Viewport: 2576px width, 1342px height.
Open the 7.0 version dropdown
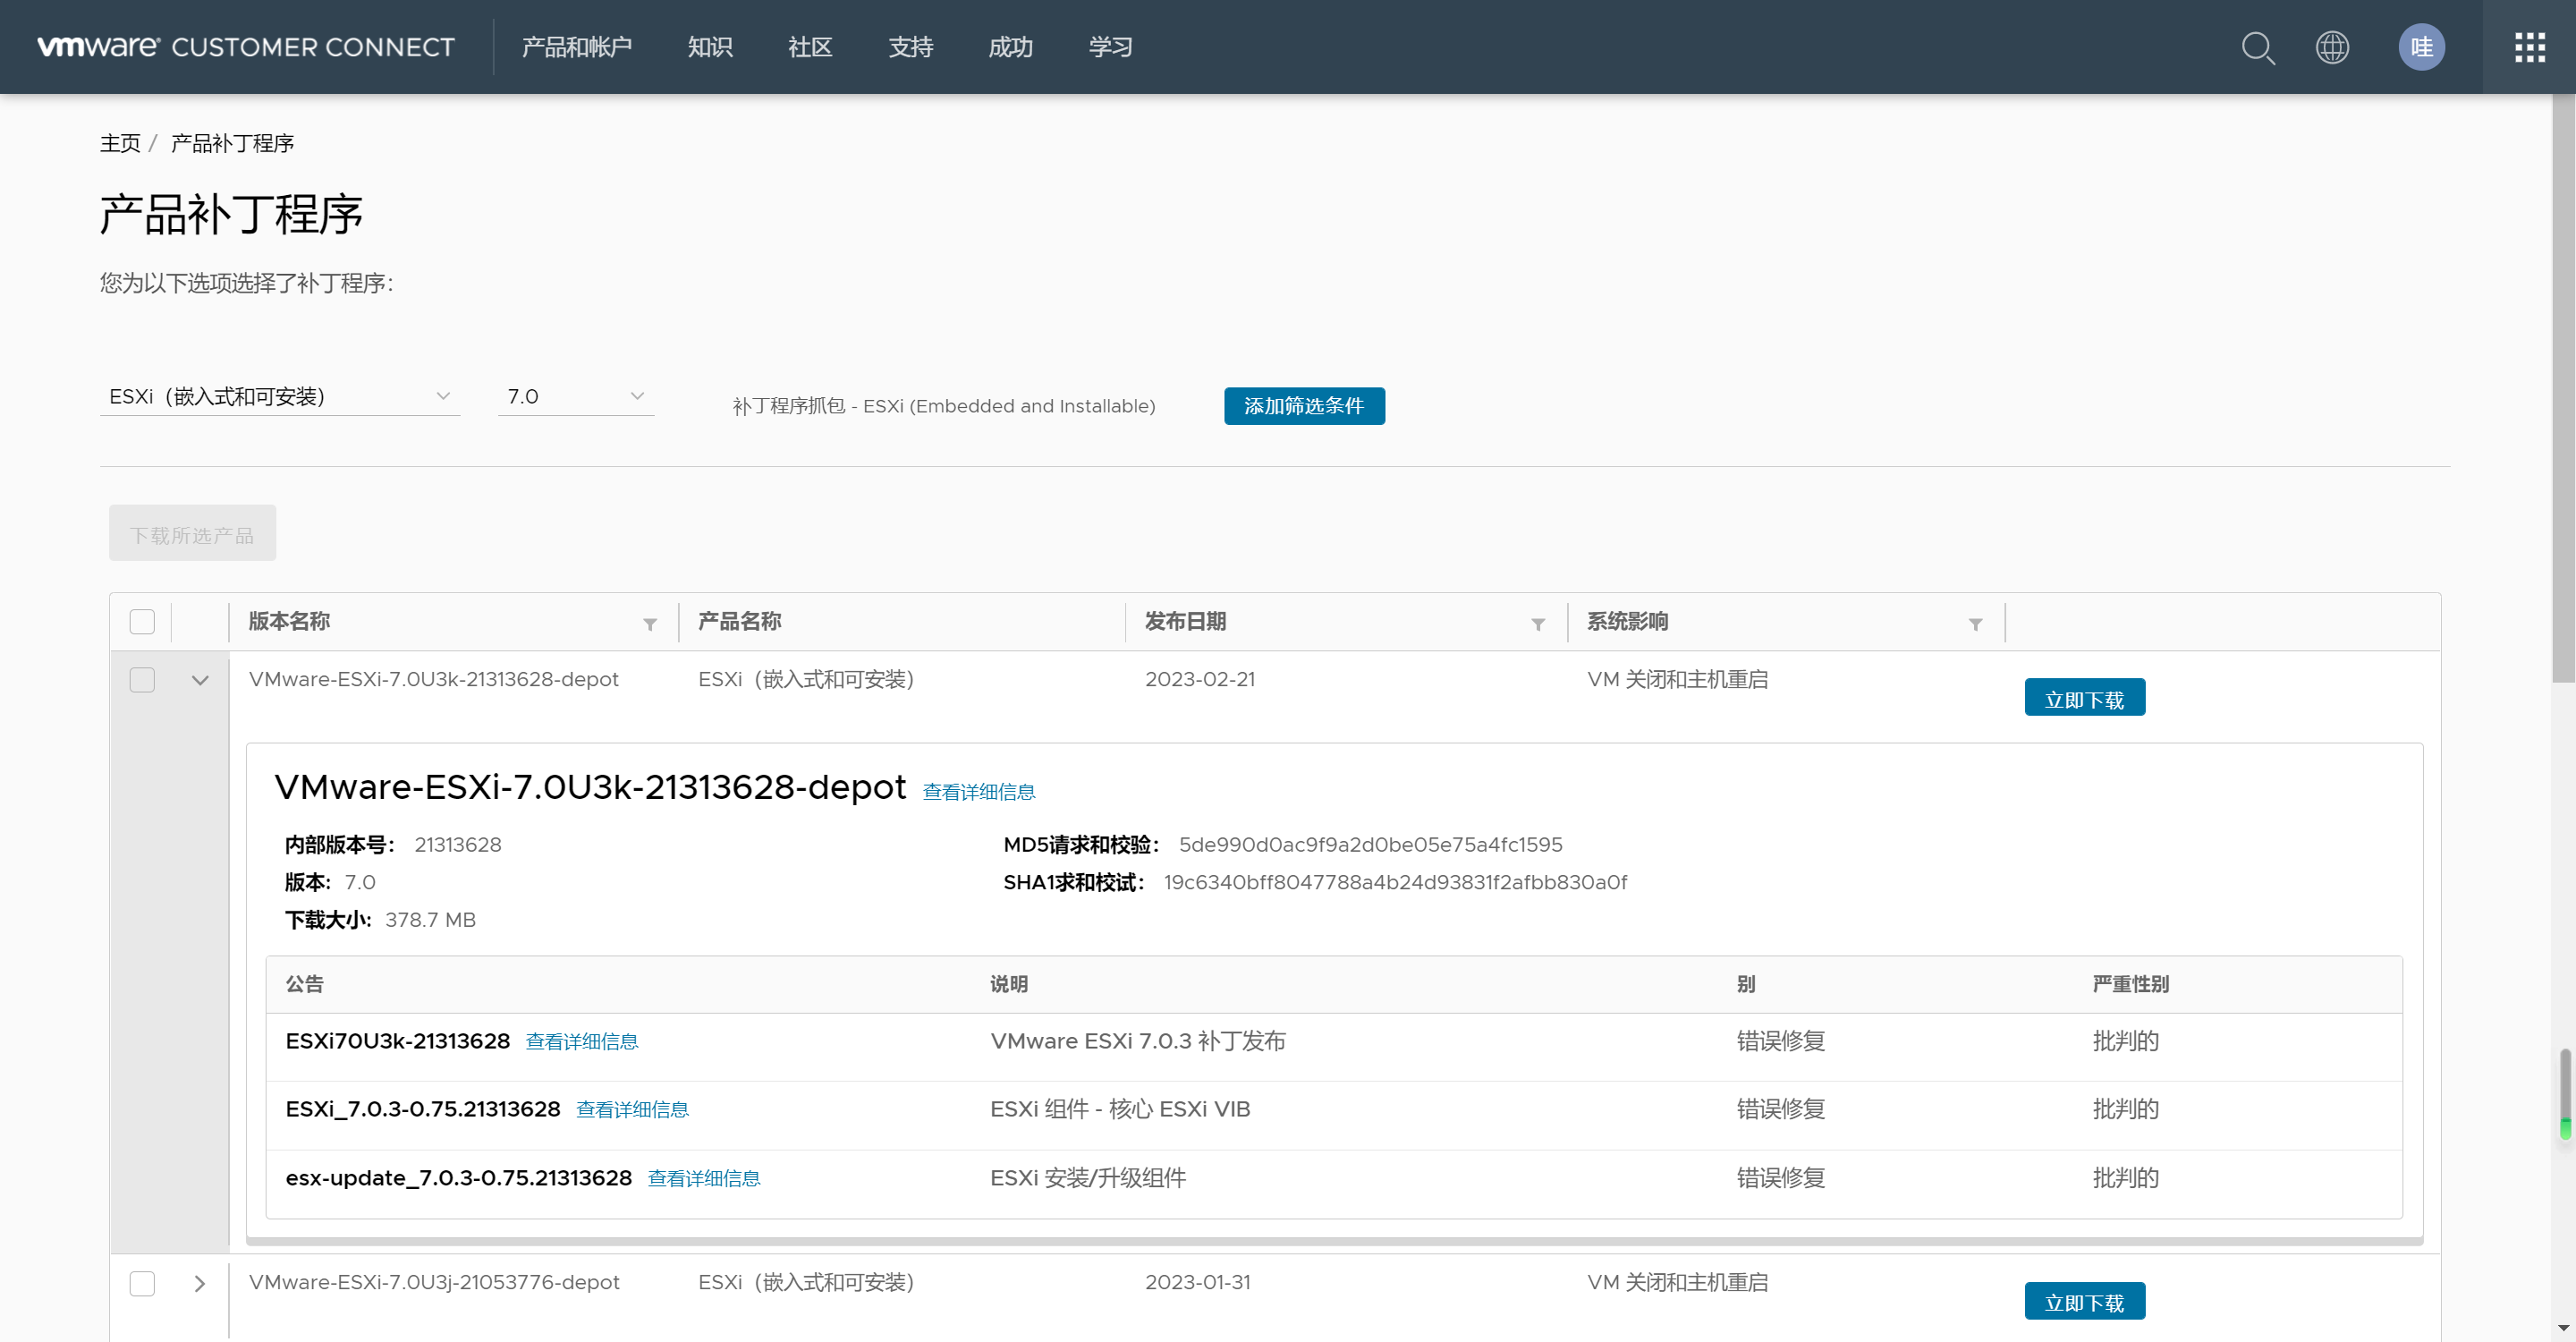coord(575,397)
